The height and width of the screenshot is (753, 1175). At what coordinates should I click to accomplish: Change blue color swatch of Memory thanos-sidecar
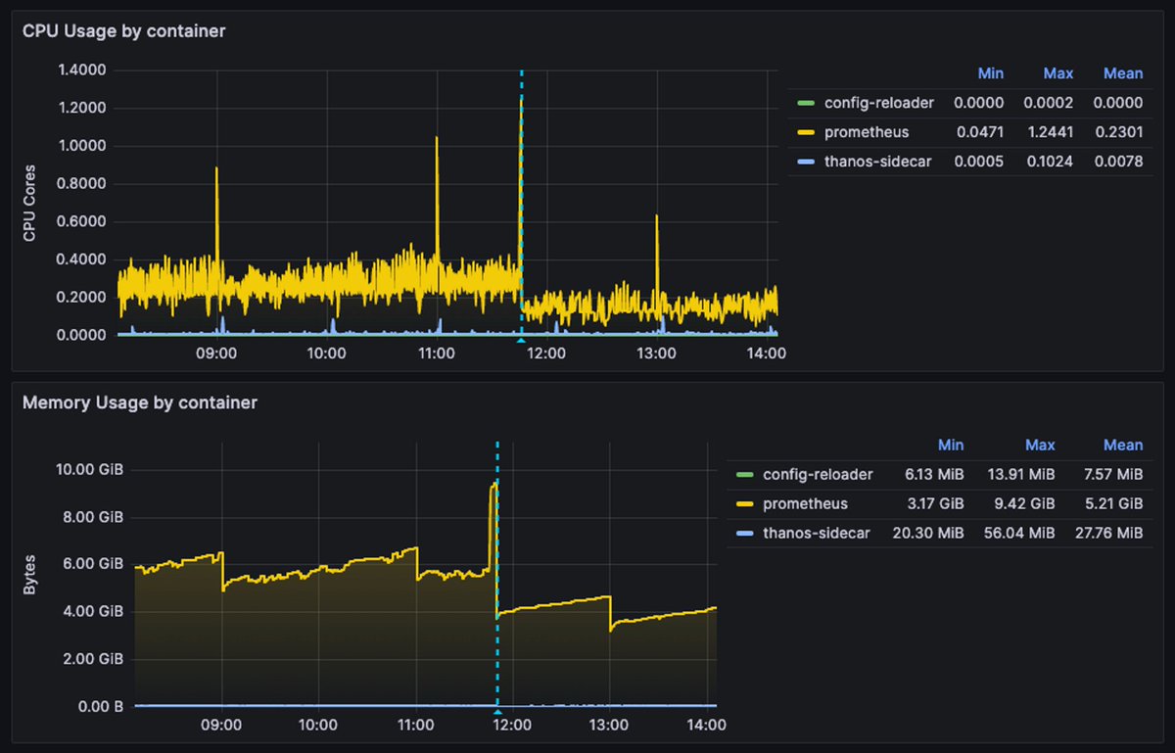point(744,533)
